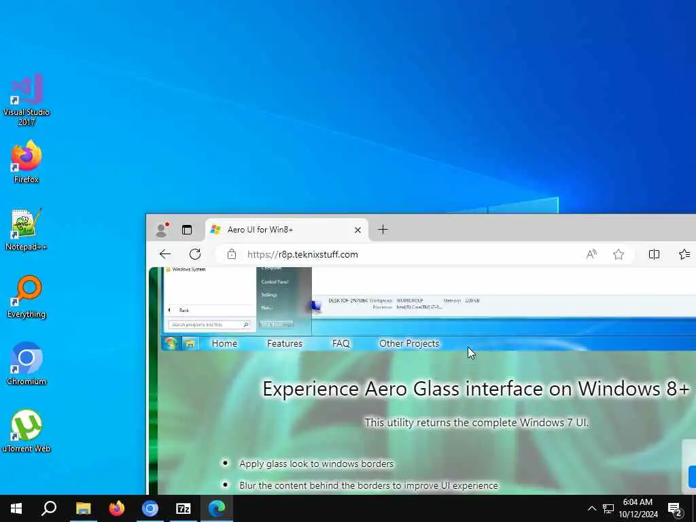This screenshot has width=696, height=522.
Task: Open network status tray icon
Action: (608, 508)
